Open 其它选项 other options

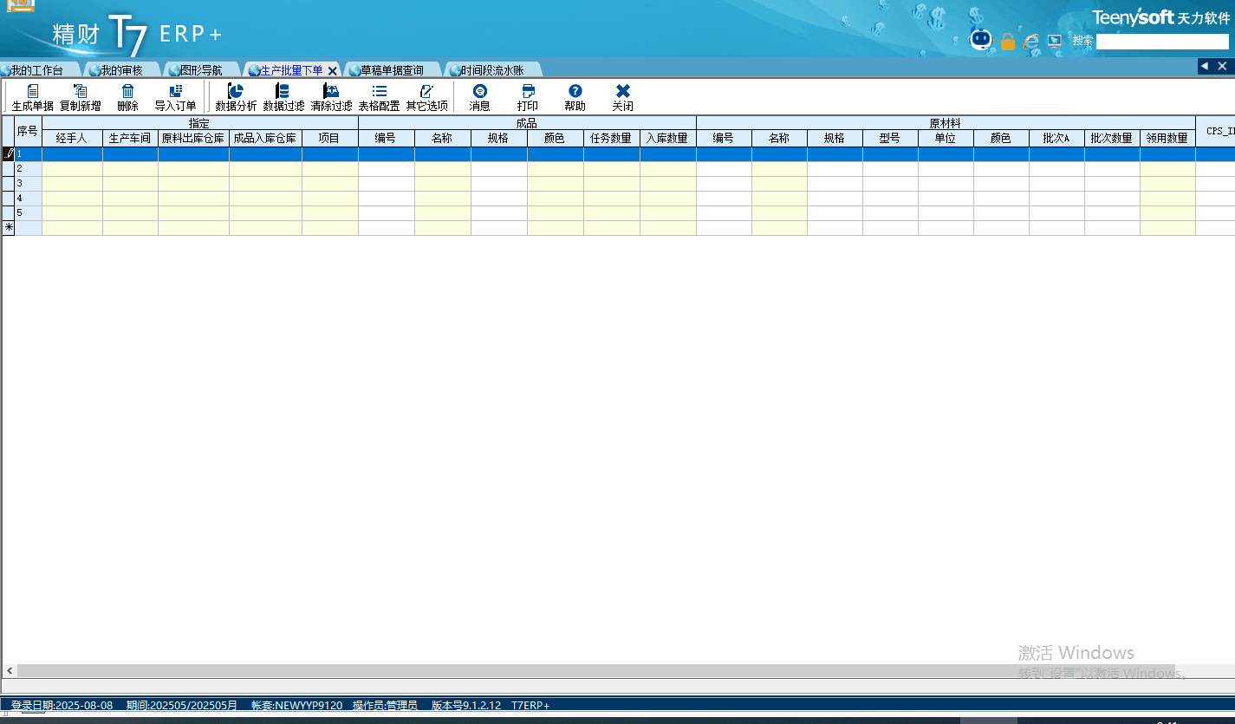[426, 92]
